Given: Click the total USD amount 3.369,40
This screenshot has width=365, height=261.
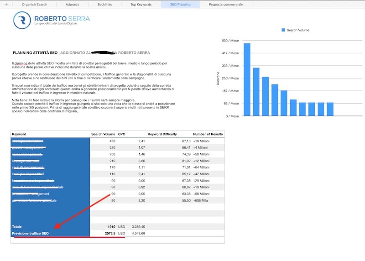Looking at the screenshot, I should pos(139,227).
